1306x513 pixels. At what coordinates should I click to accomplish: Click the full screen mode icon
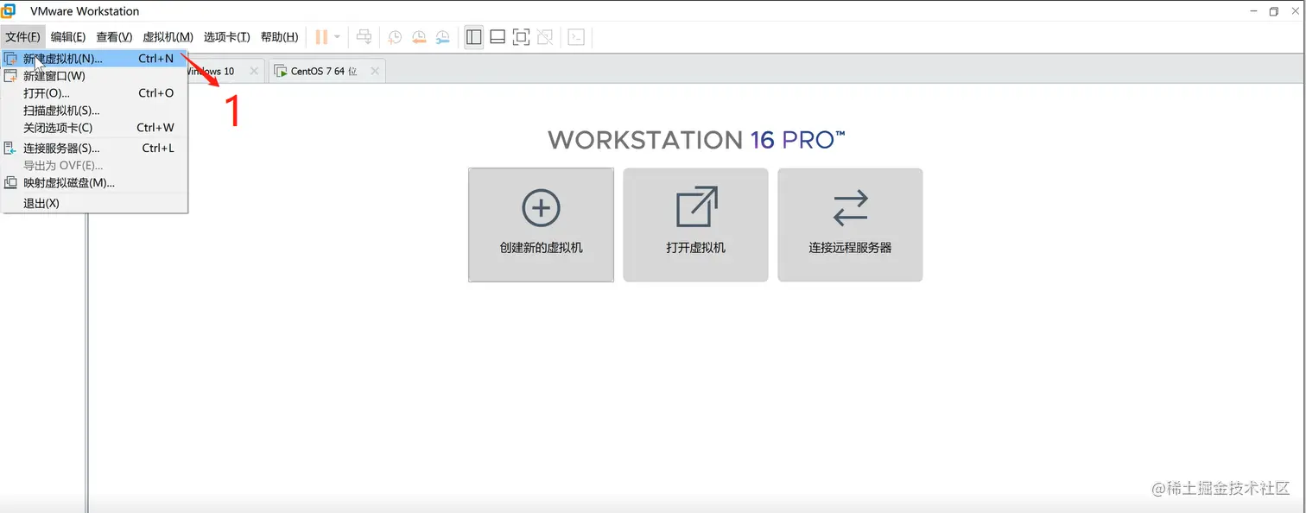[x=521, y=37]
